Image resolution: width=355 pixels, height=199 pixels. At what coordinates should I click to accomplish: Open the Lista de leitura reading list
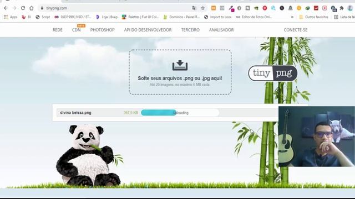point(344,17)
